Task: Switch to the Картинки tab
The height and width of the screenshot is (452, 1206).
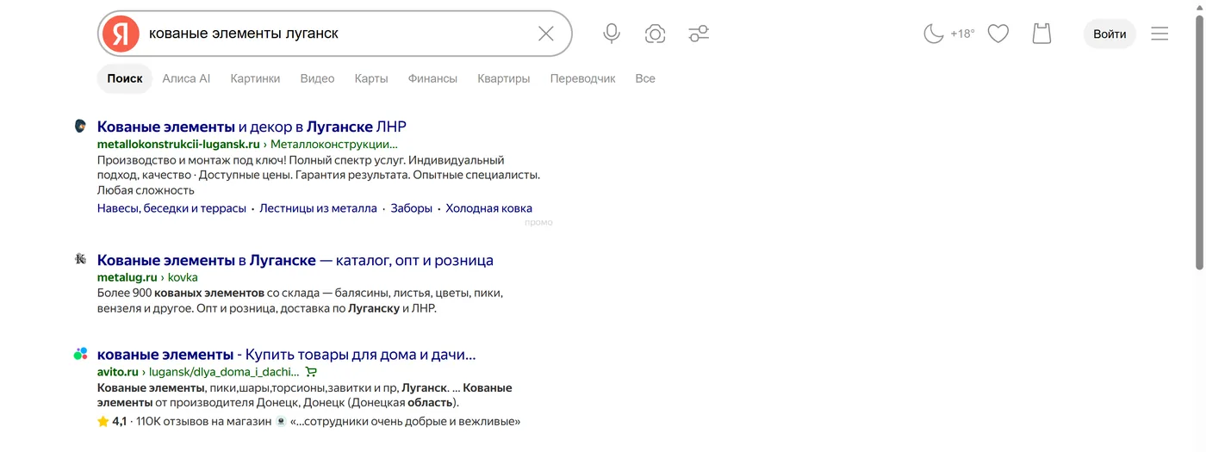Action: (x=255, y=78)
